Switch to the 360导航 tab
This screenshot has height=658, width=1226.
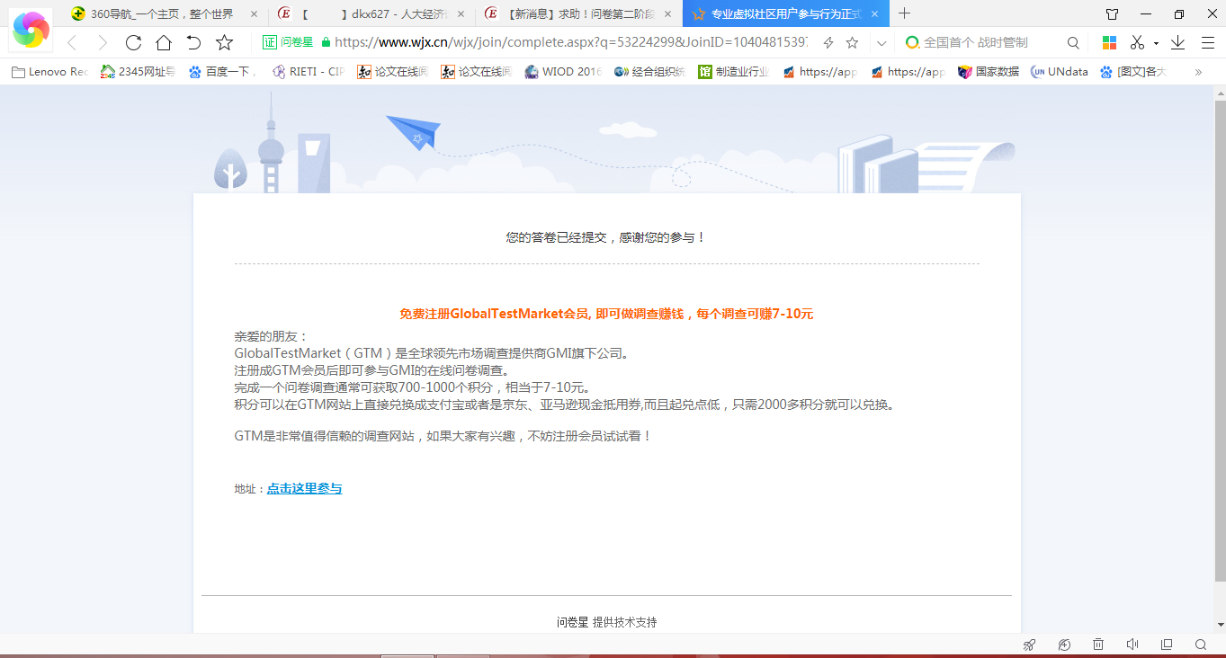162,13
